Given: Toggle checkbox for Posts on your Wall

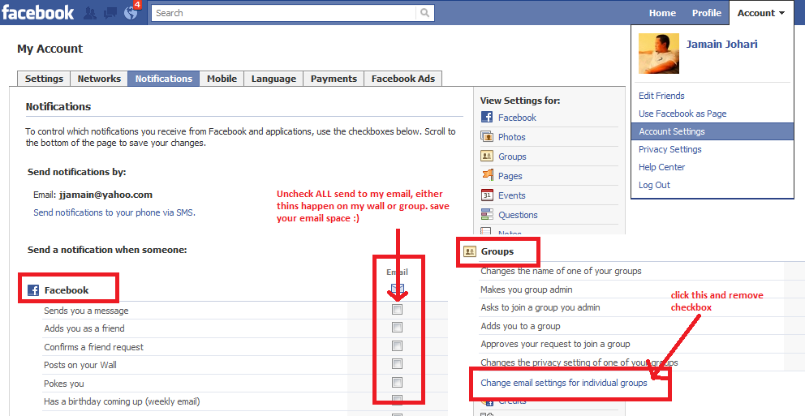Looking at the screenshot, I should tap(397, 363).
